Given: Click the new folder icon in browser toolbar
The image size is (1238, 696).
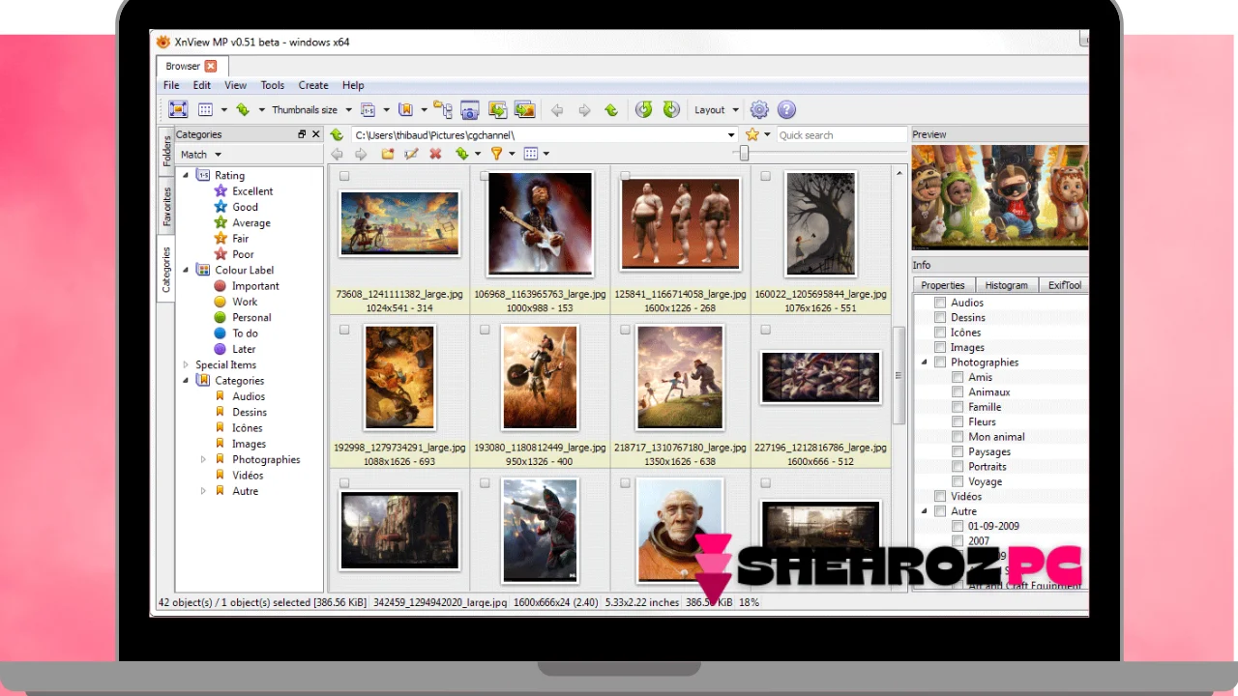Looking at the screenshot, I should point(387,154).
